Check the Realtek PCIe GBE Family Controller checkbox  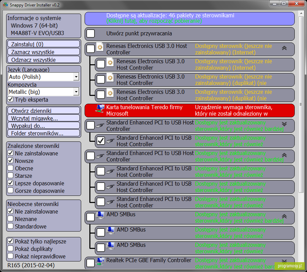click(91, 263)
